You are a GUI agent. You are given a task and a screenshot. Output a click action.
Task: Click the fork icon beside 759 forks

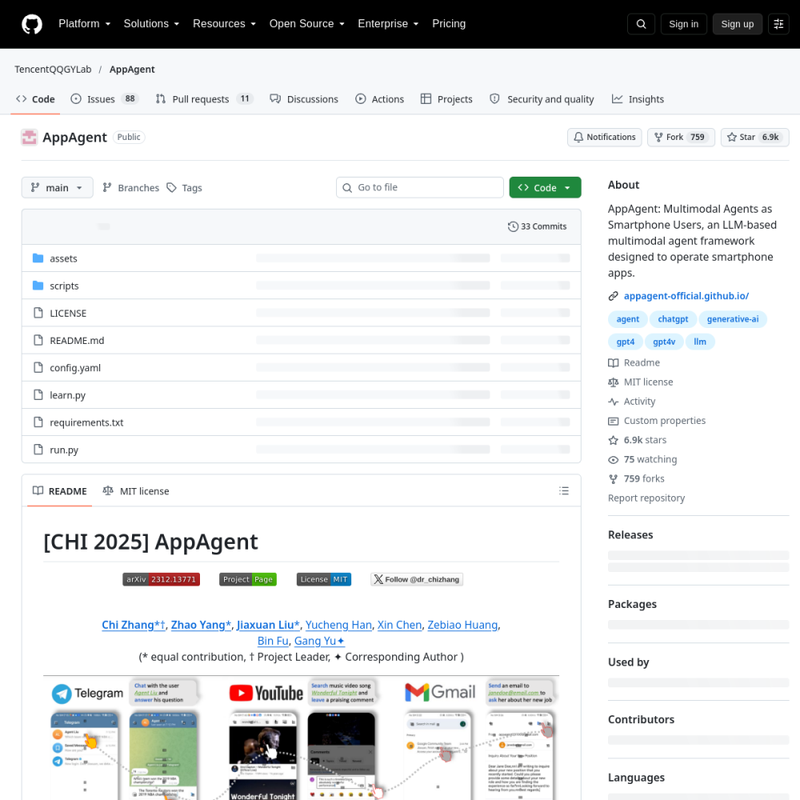pyautogui.click(x=614, y=479)
